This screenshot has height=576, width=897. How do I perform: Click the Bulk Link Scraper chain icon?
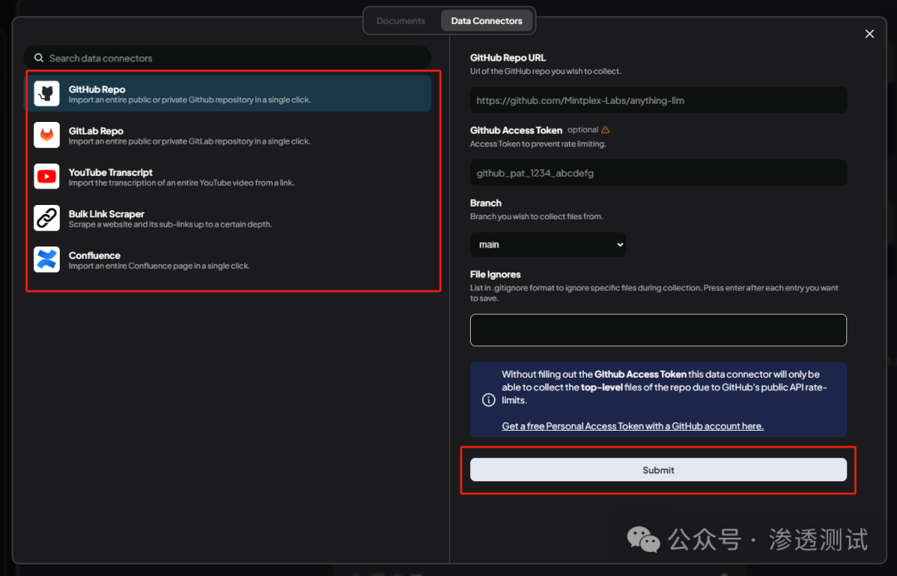[x=47, y=218]
